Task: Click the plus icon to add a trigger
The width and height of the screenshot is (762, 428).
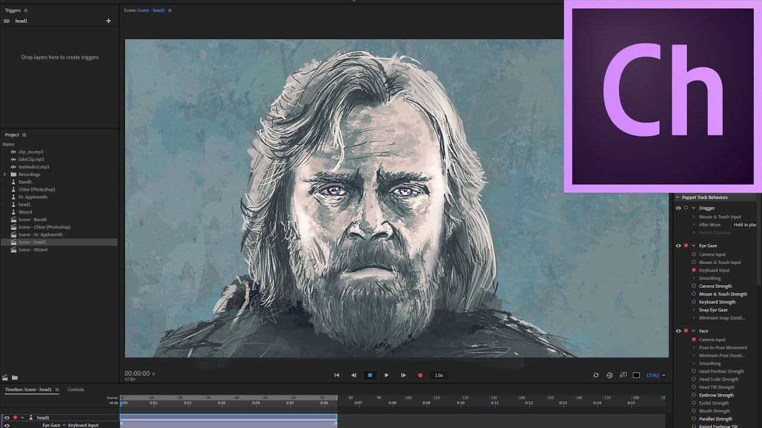Action: 108,21
